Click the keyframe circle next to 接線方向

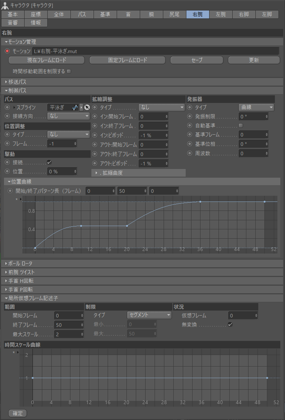pos(8,116)
